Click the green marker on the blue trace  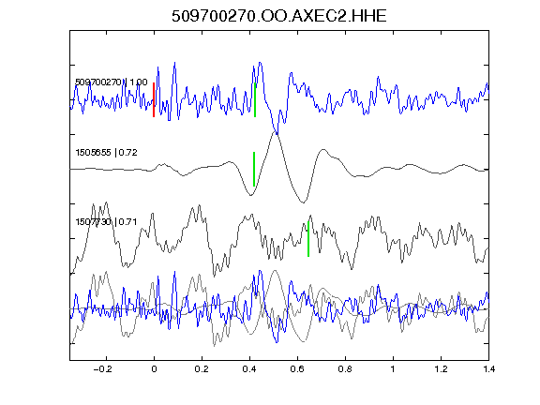click(255, 100)
